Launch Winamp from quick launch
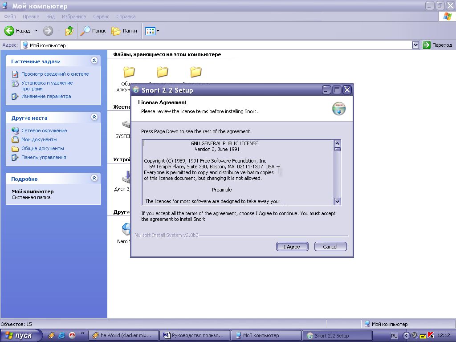The image size is (456, 342). pos(52,335)
